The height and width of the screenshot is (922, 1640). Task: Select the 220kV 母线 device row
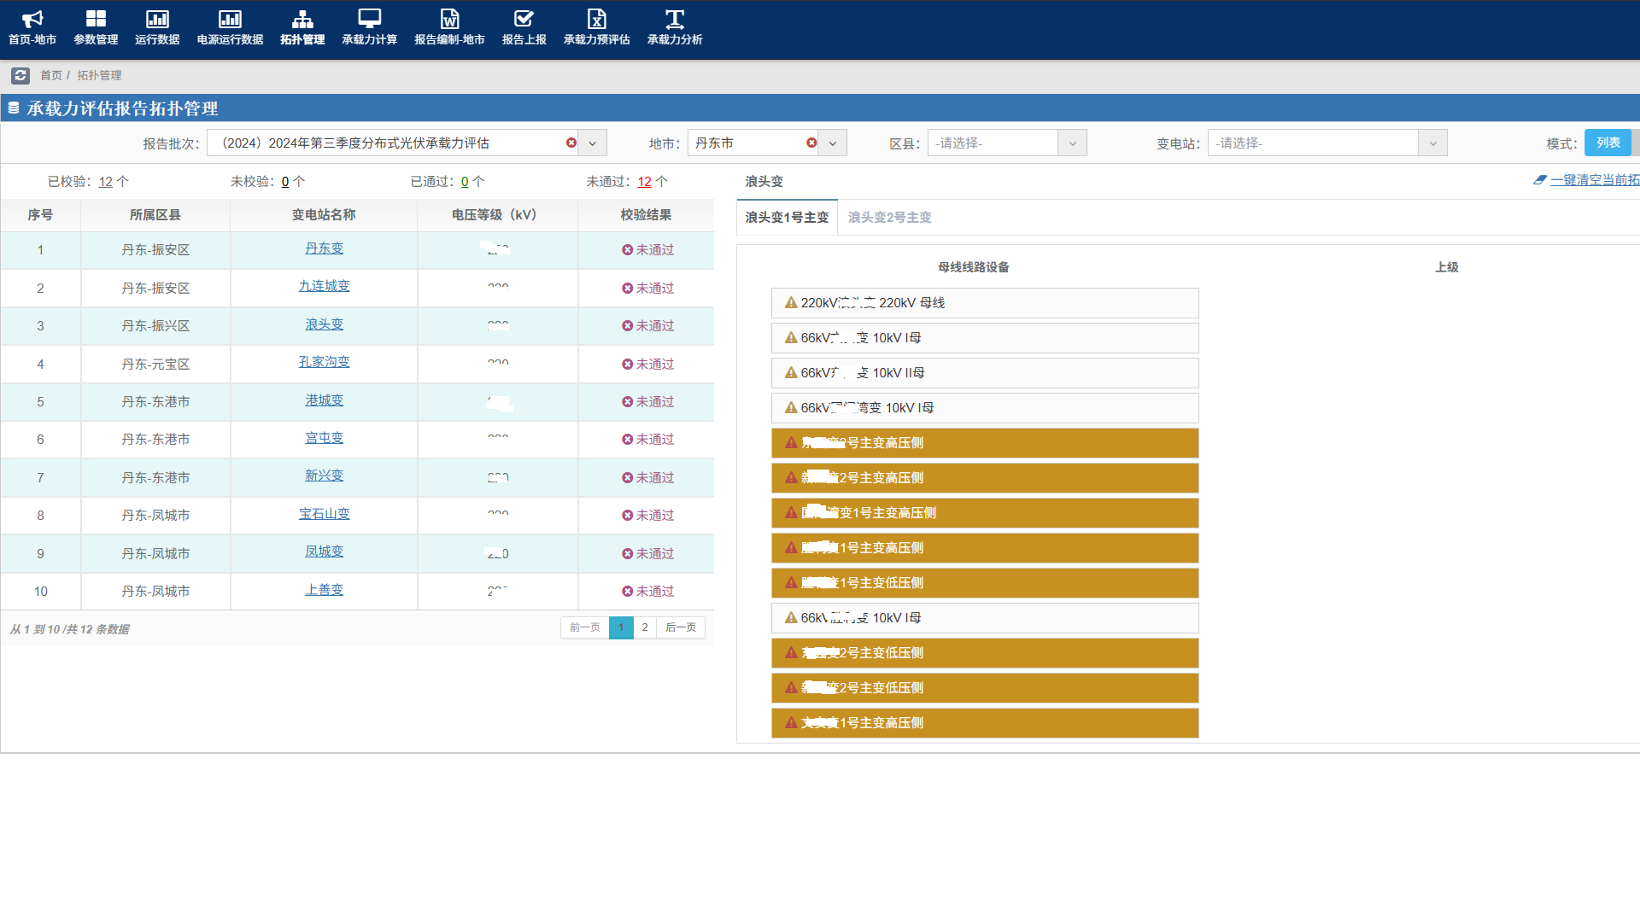[984, 303]
